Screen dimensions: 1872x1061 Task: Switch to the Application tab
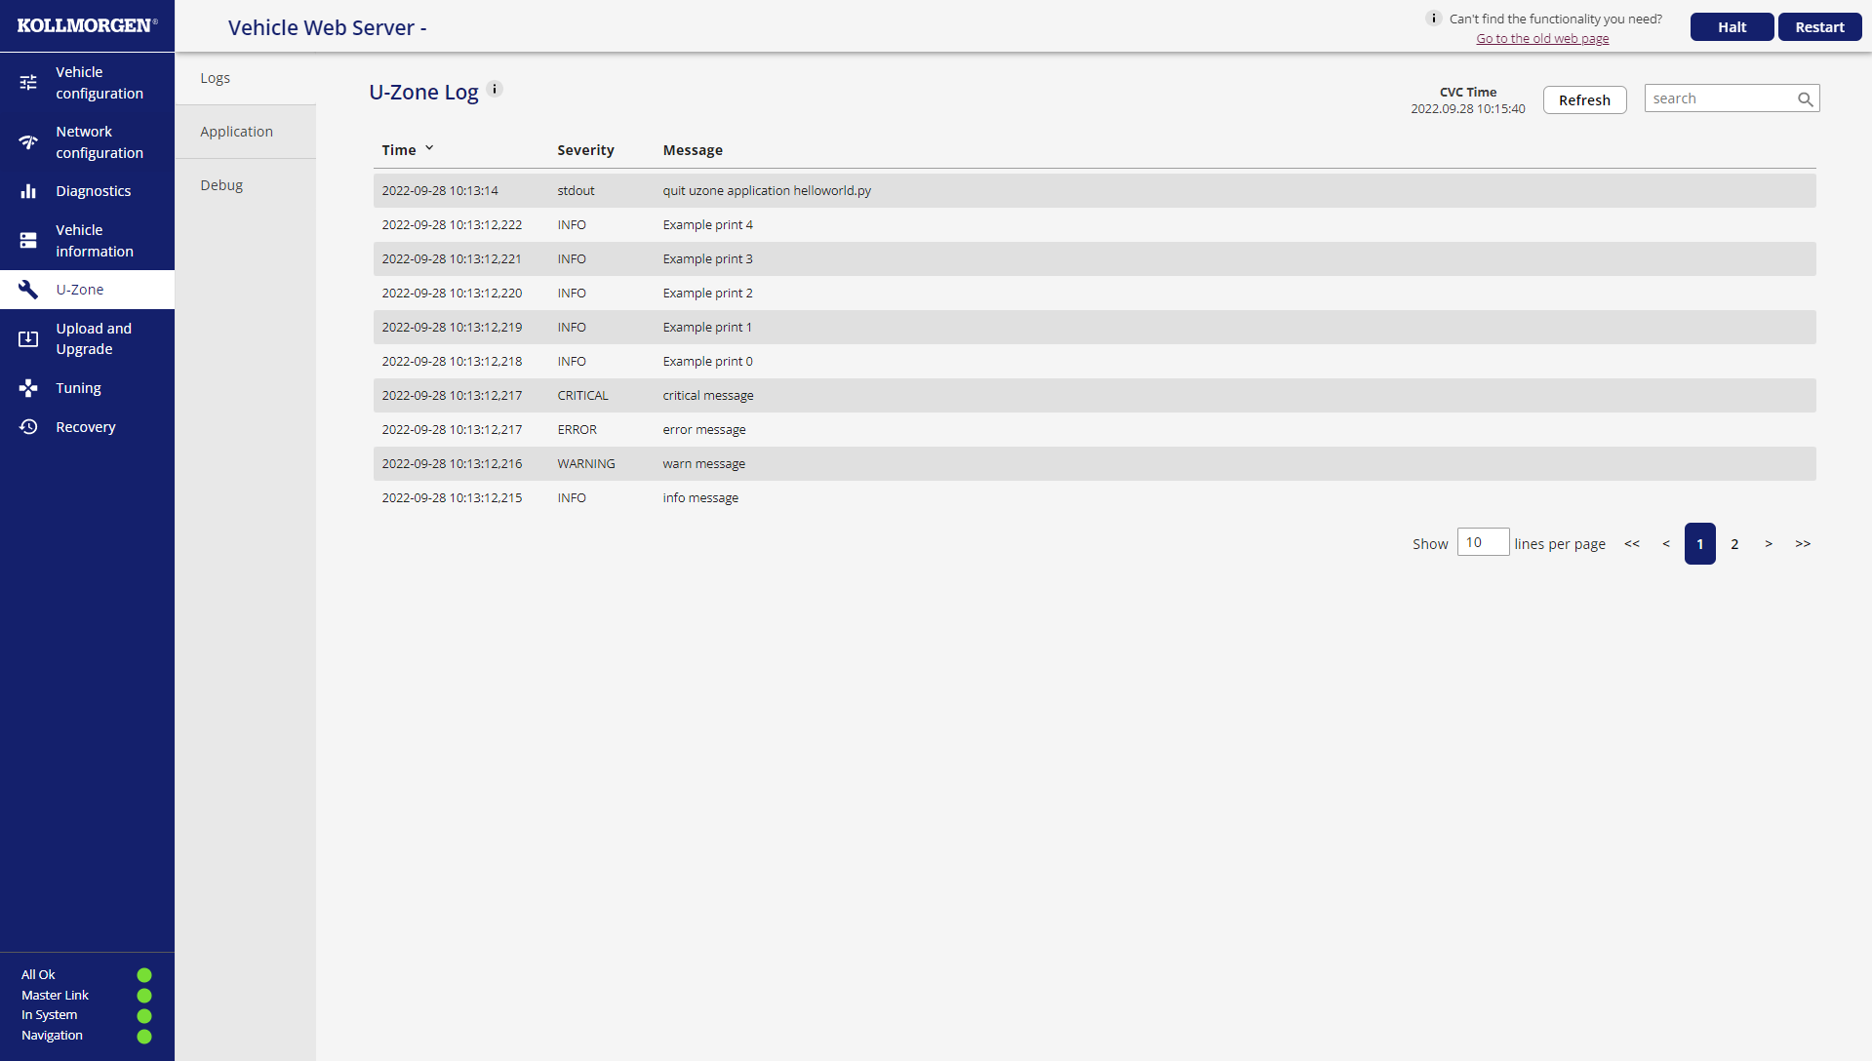point(236,131)
